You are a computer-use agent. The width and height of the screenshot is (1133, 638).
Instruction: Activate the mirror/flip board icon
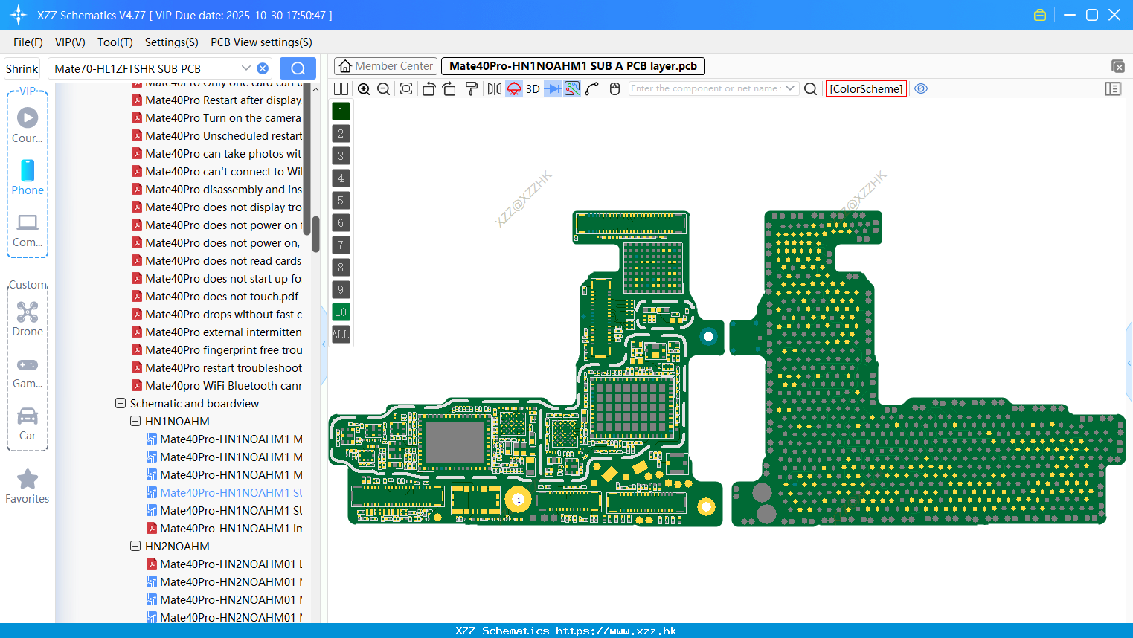point(493,88)
